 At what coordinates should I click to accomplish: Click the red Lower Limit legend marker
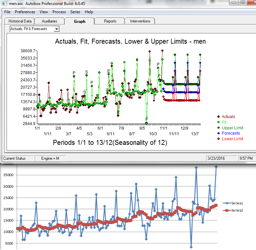point(218,139)
